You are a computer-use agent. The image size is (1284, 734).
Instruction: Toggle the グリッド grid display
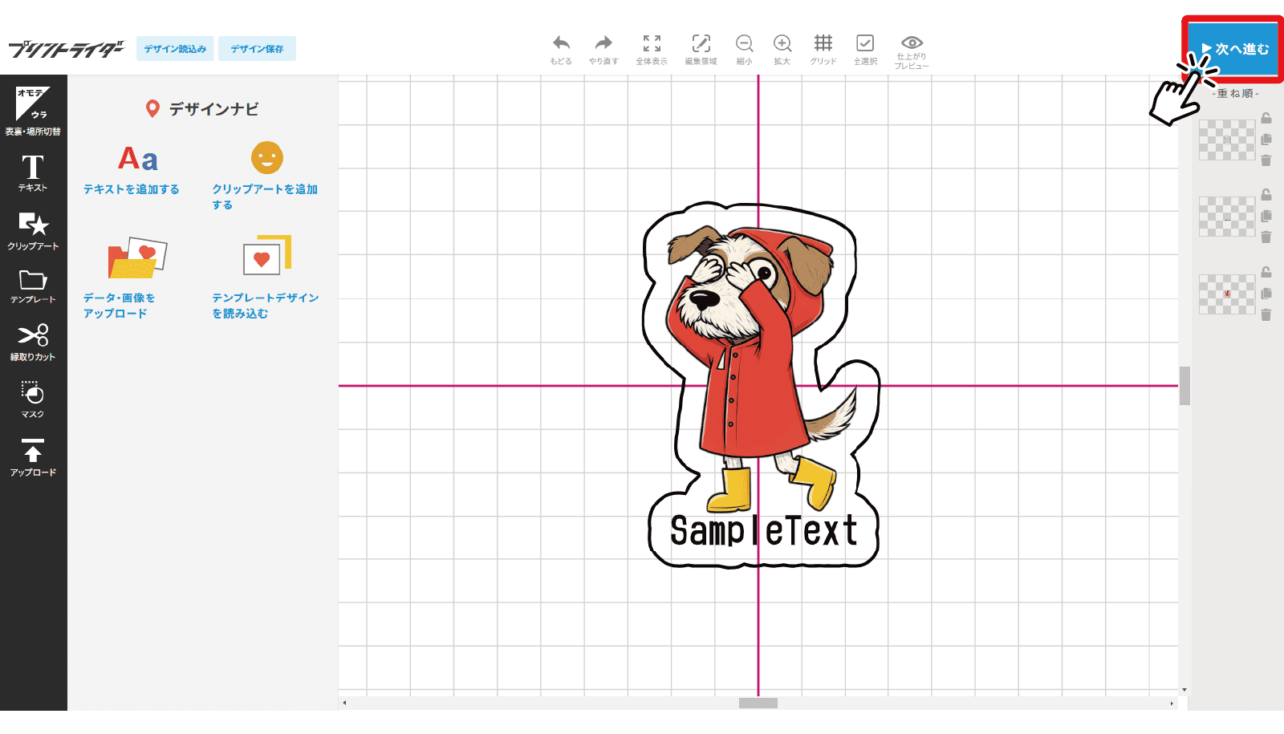coord(823,44)
